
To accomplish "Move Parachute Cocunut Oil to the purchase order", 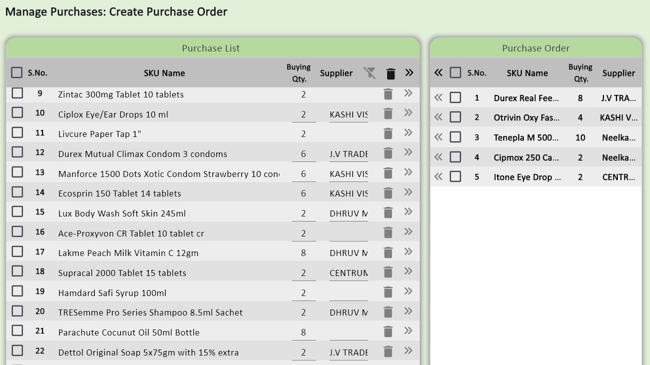I will (x=408, y=330).
